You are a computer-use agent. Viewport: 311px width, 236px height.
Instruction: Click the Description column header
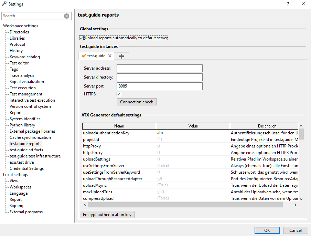coord(264,126)
